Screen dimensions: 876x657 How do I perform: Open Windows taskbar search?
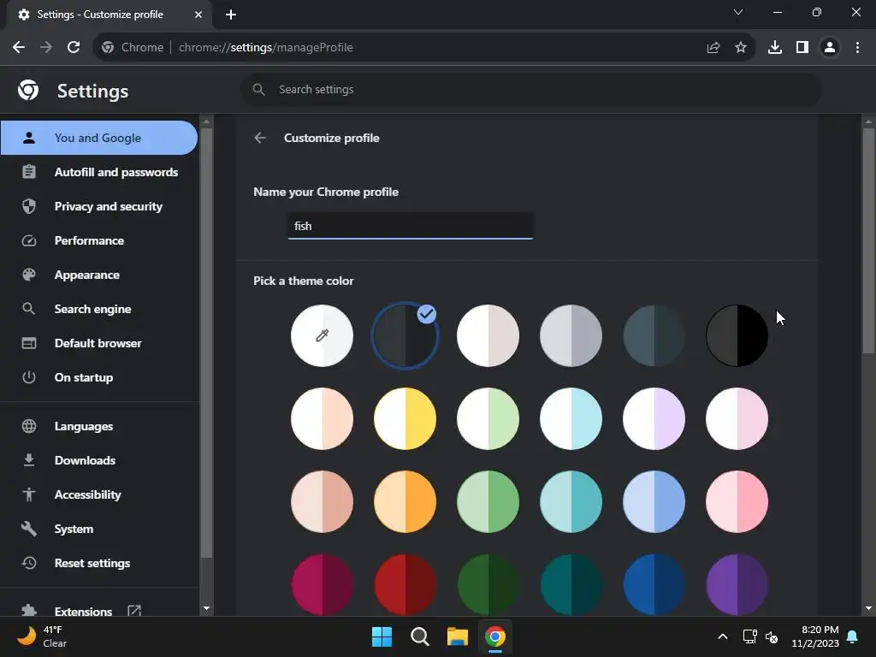click(x=419, y=636)
